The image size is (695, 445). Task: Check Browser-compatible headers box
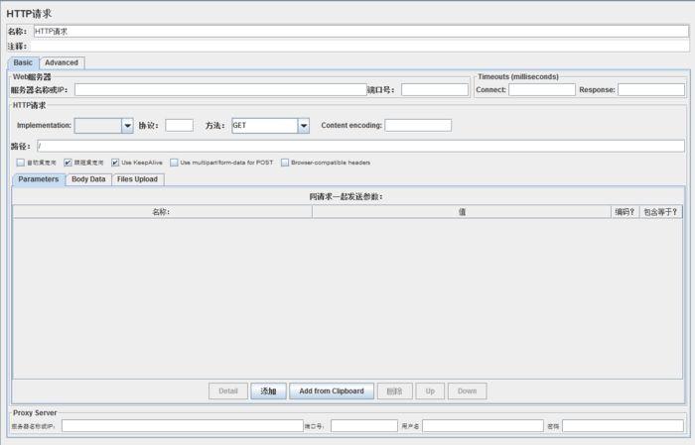point(285,163)
